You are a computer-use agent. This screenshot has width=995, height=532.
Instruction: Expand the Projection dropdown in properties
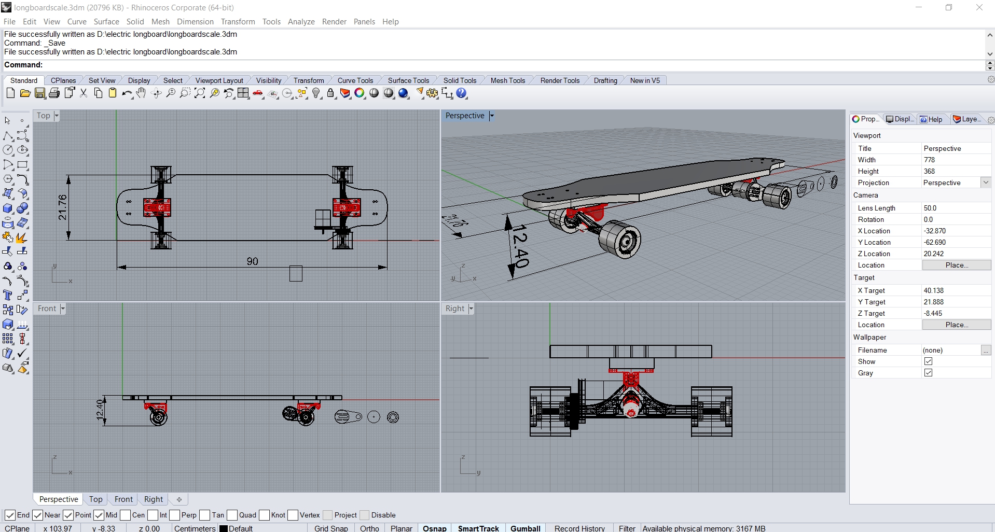[986, 183]
